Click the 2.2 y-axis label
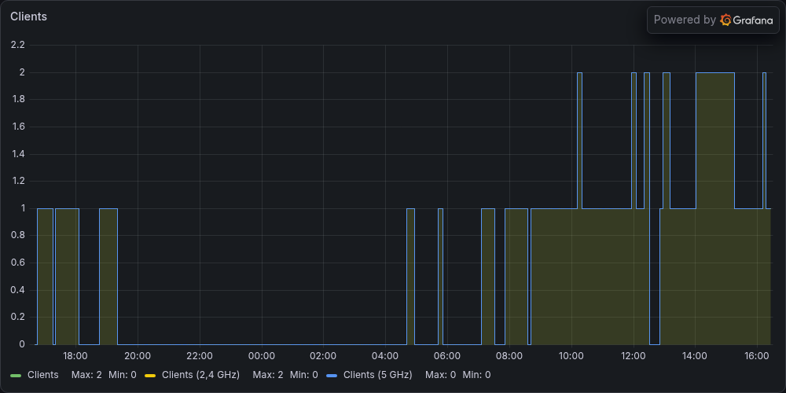 (x=17, y=45)
